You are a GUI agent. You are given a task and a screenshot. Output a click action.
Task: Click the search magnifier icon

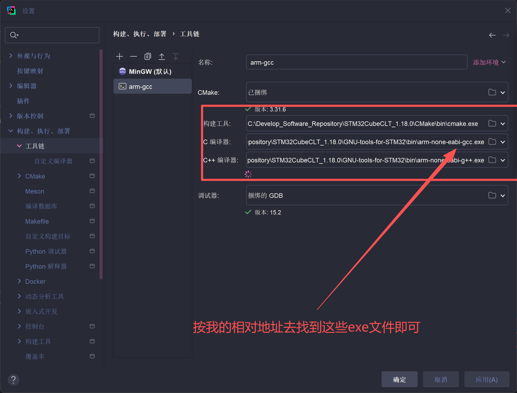(x=14, y=35)
